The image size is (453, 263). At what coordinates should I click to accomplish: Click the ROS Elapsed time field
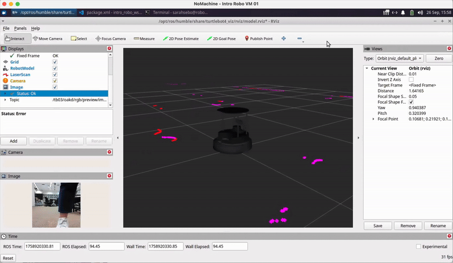[x=106, y=247]
